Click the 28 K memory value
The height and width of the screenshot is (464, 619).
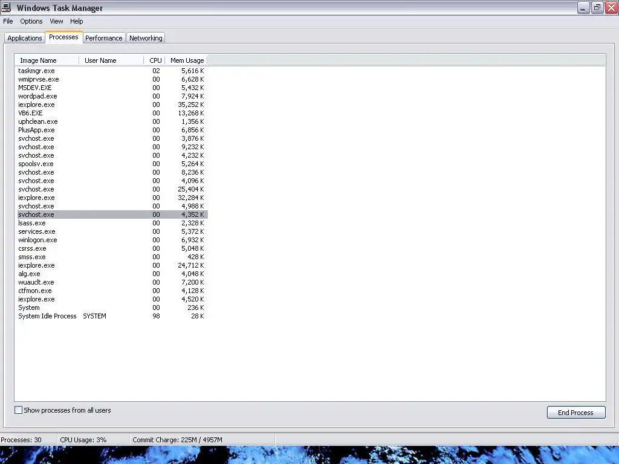198,316
